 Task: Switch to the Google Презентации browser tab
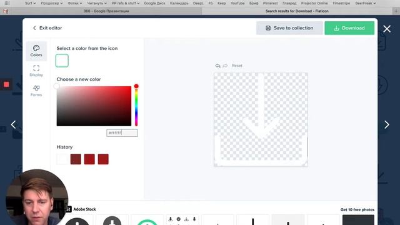click(x=106, y=11)
